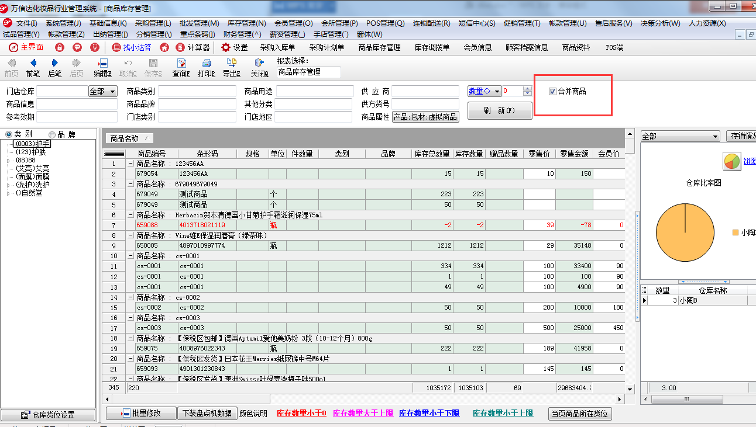Click the 打印 print tool
The width and height of the screenshot is (756, 427).
[206, 68]
